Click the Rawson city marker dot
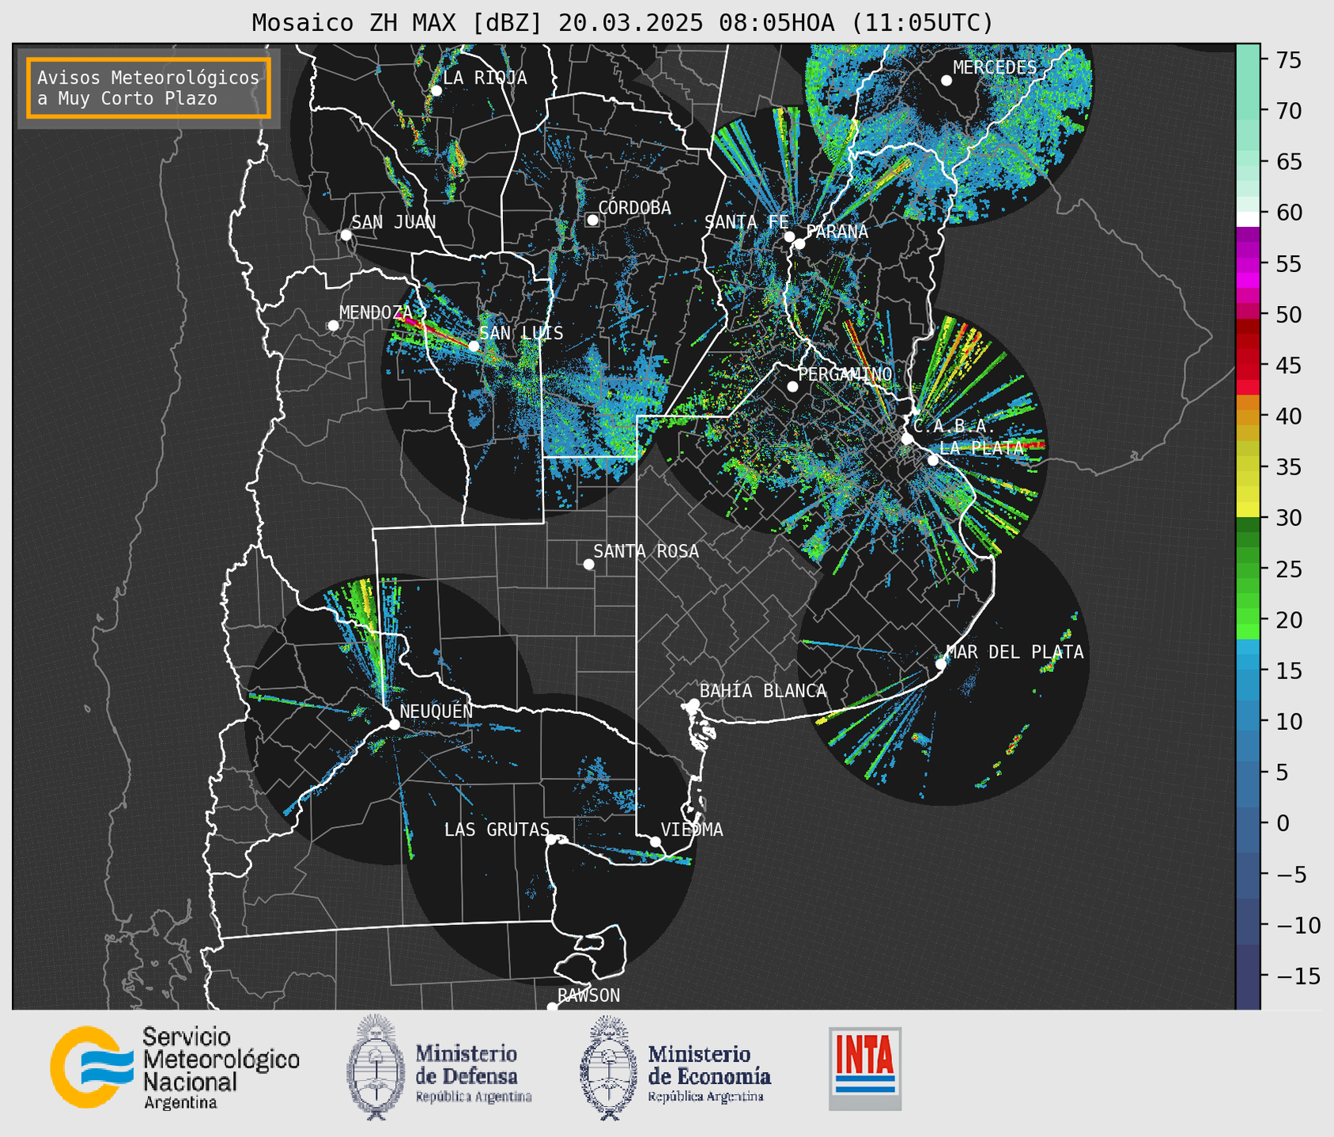The image size is (1334, 1137). coord(552,1007)
